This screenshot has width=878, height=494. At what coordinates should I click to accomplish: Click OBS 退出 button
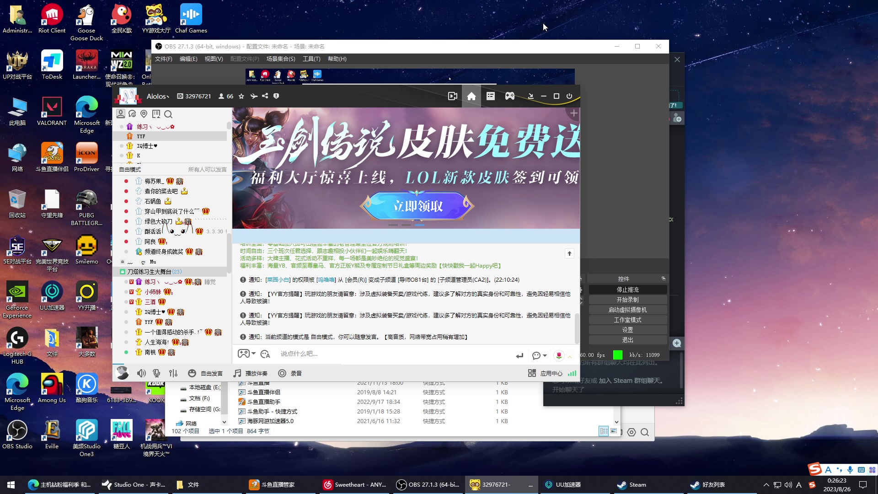click(627, 340)
